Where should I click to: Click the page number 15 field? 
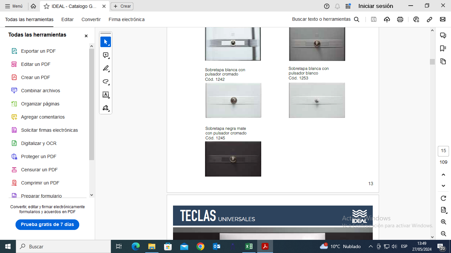click(x=443, y=151)
